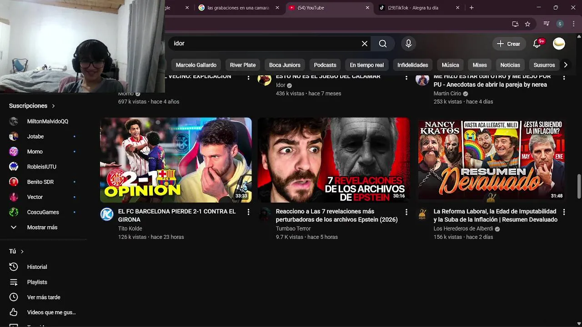Open Historial in sidebar
The width and height of the screenshot is (582, 327).
43,267
